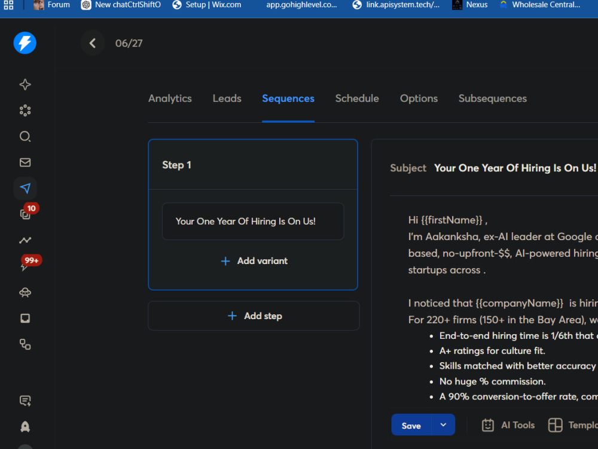This screenshot has height=449, width=598.
Task: Switch to the Analytics tab
Action: click(170, 99)
